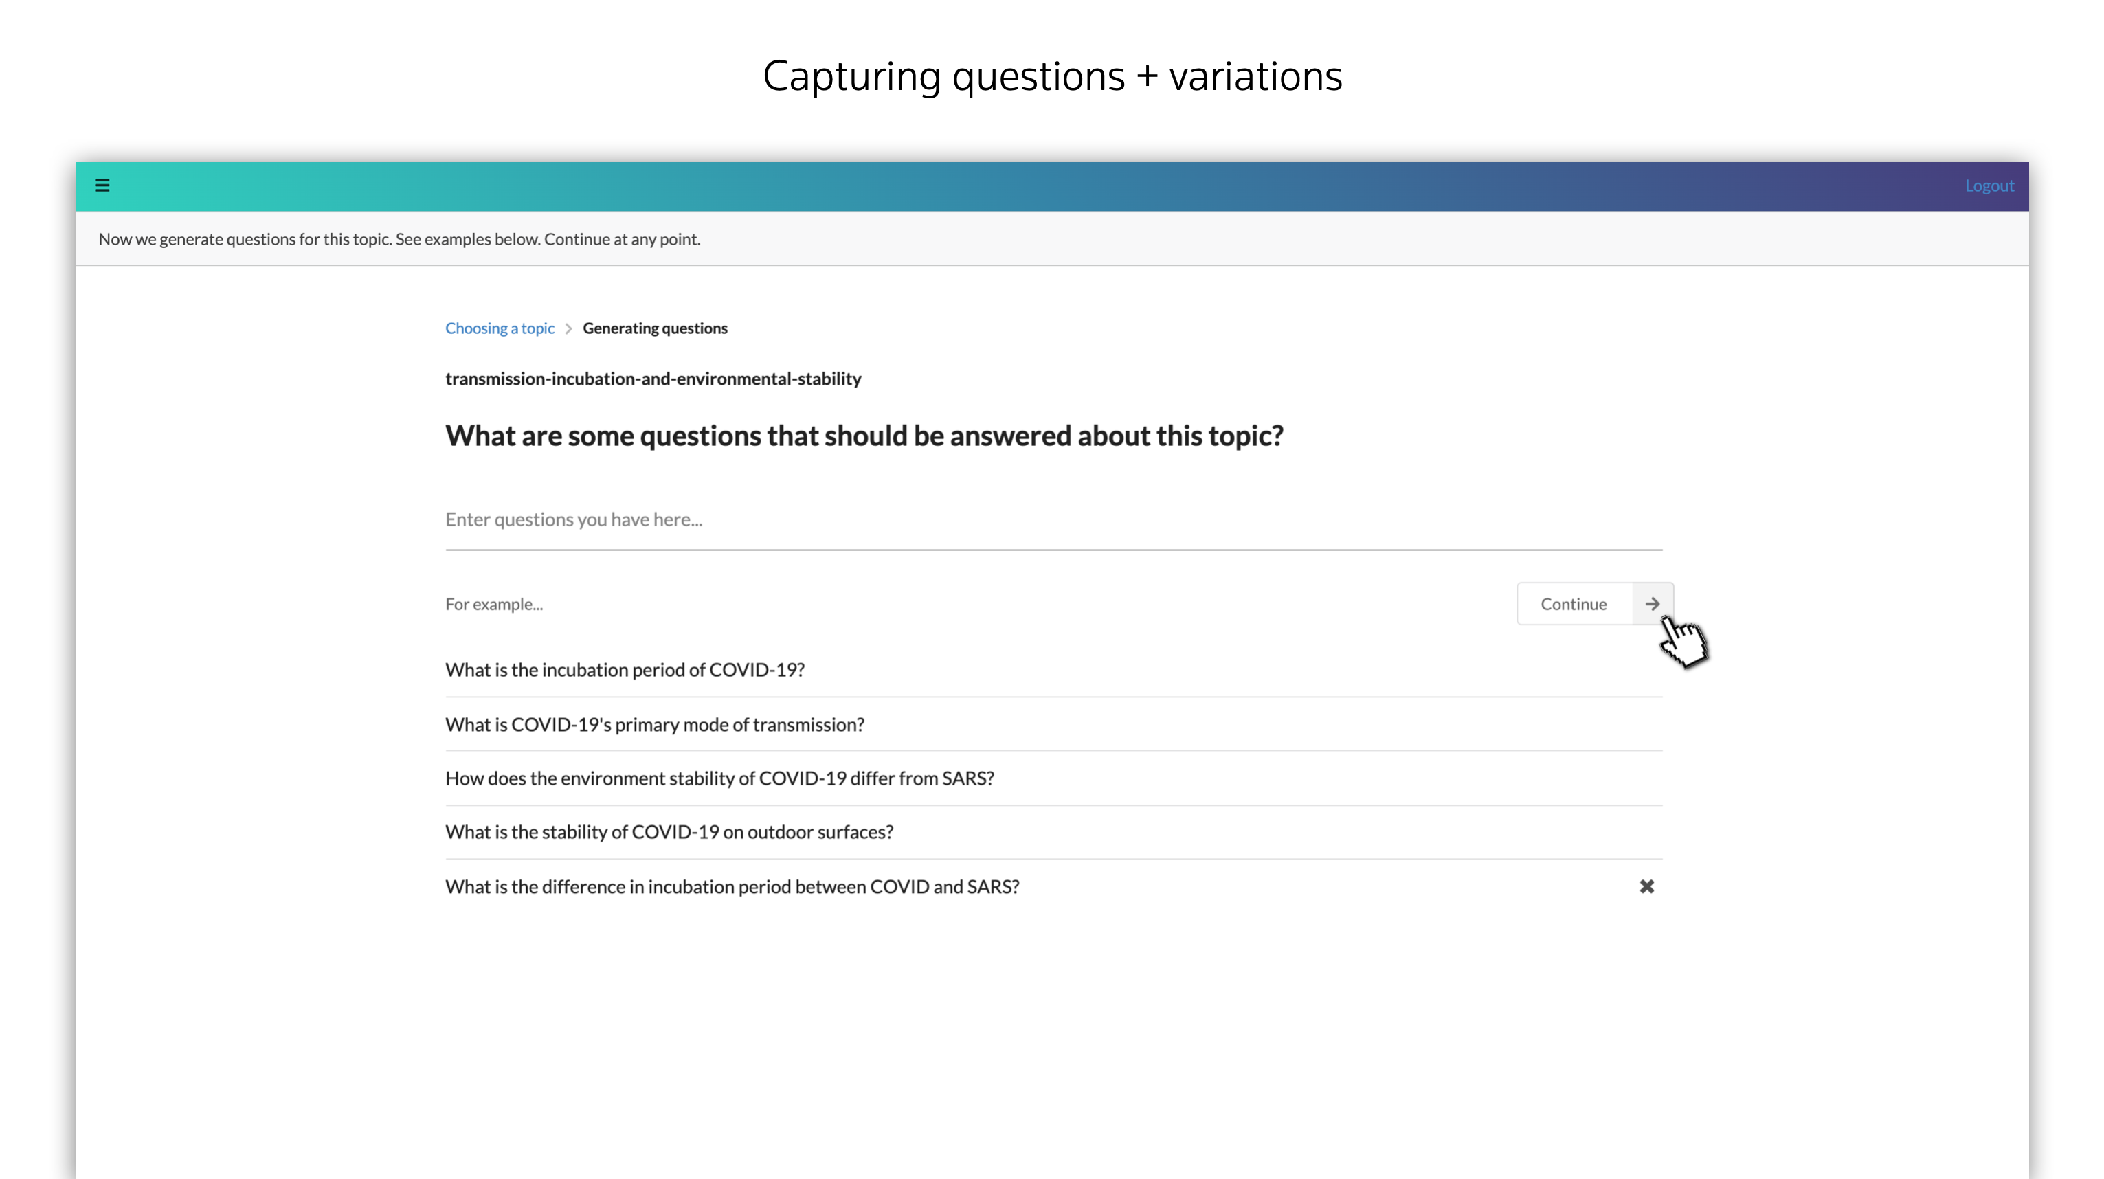Click the Capturing questions + variations title

tap(1052, 77)
